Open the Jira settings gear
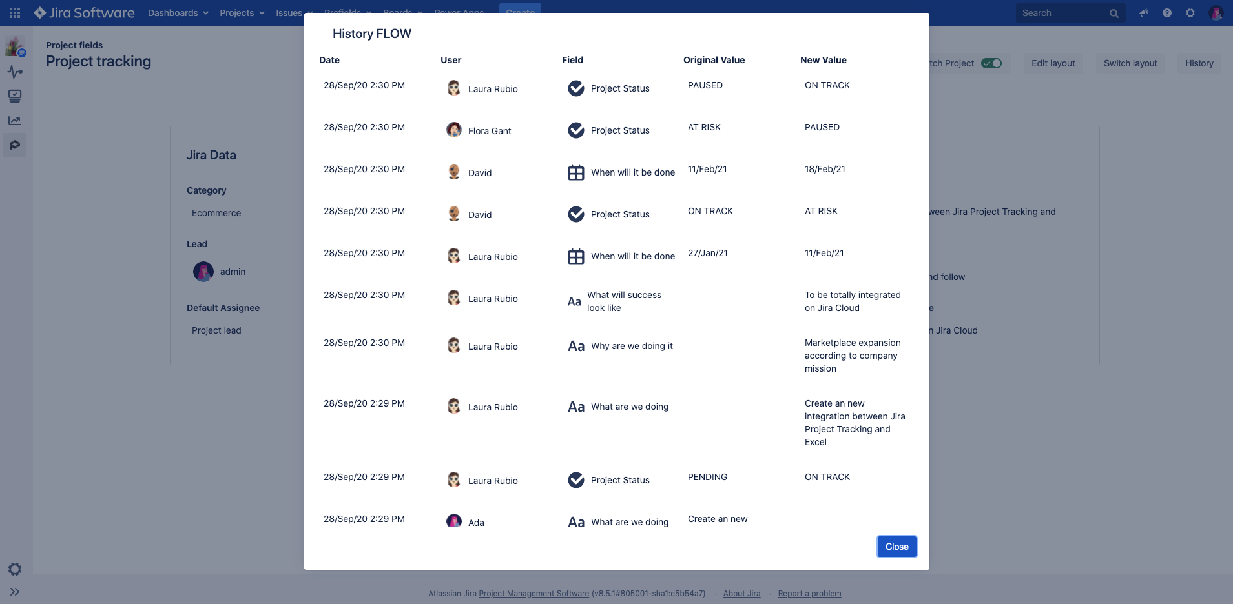Viewport: 1233px width, 604px height. [x=1190, y=12]
